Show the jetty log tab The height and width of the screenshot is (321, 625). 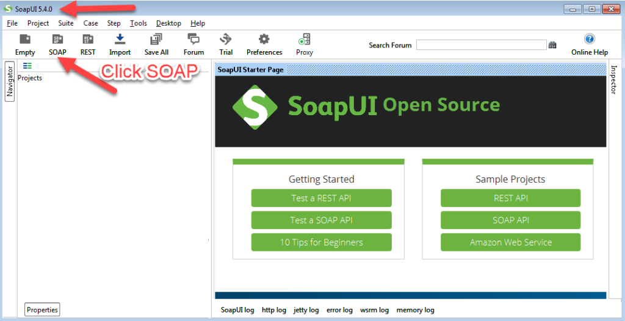pyautogui.click(x=306, y=310)
